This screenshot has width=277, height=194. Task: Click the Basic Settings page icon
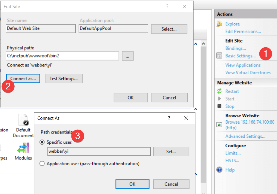pyautogui.click(x=219, y=56)
